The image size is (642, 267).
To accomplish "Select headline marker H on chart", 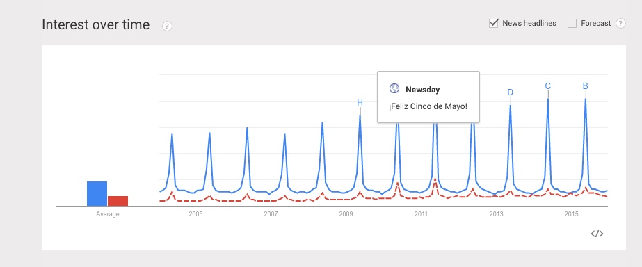I will (x=360, y=103).
